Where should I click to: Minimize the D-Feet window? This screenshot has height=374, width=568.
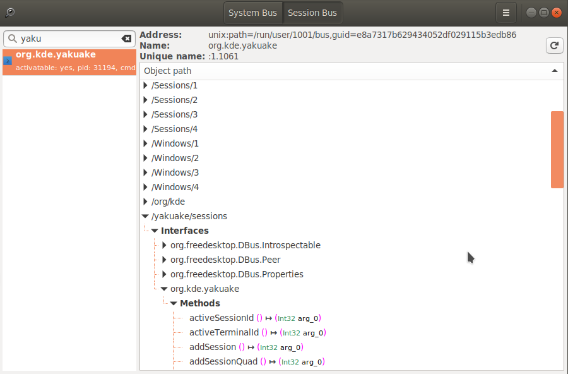[x=531, y=13]
